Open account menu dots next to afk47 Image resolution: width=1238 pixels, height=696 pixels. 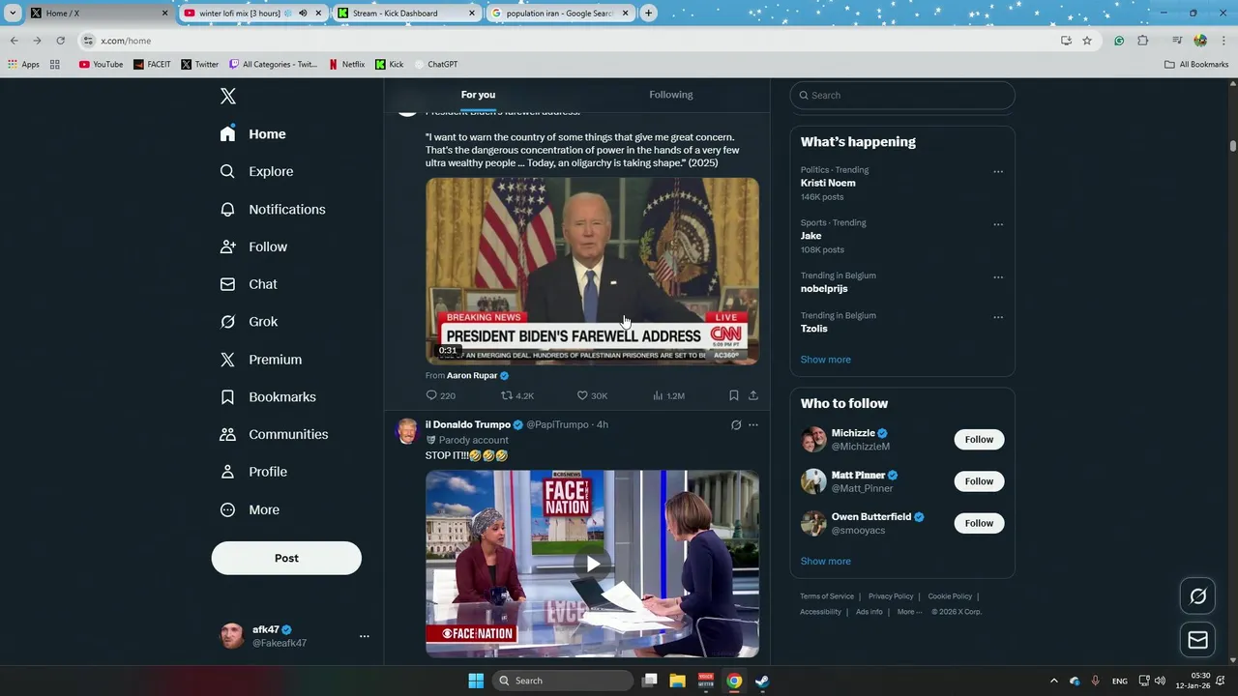(365, 636)
